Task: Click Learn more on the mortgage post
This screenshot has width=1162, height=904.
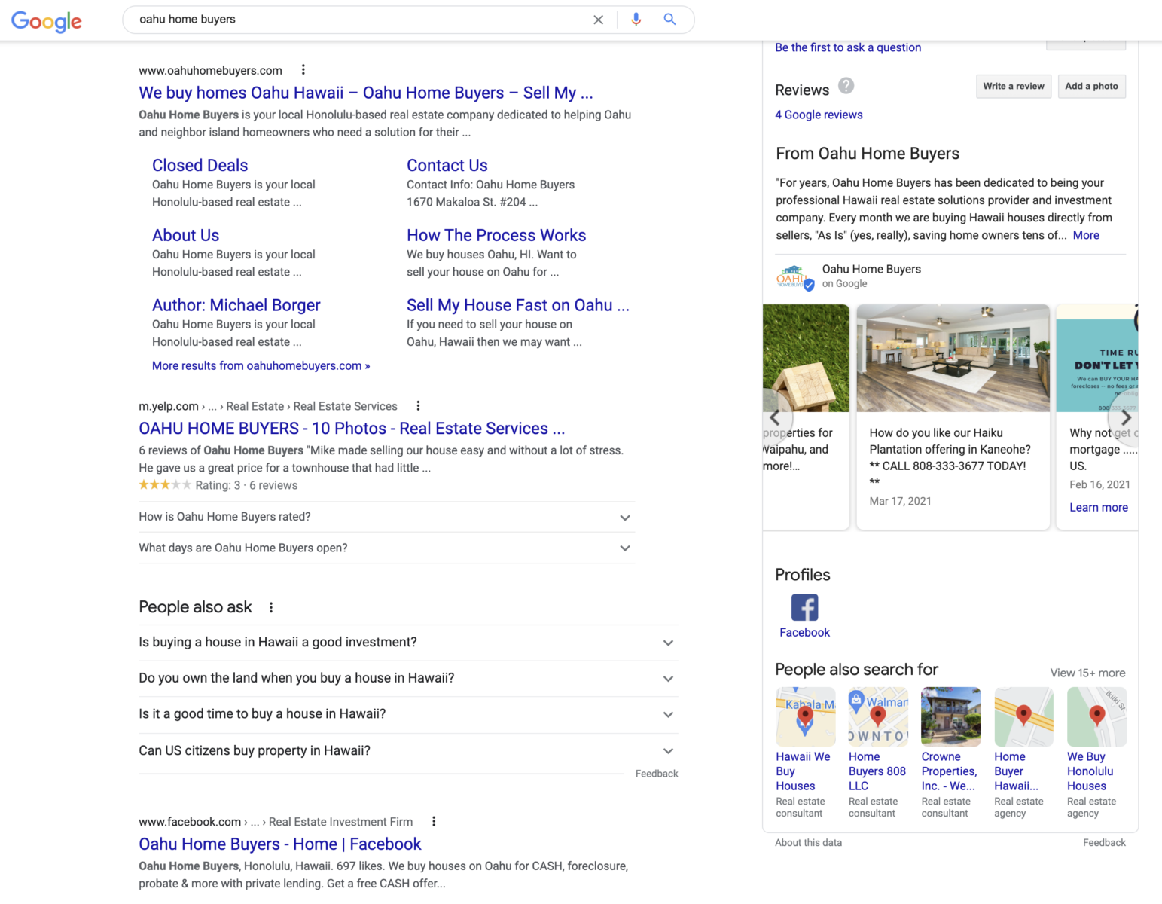Action: (1099, 508)
